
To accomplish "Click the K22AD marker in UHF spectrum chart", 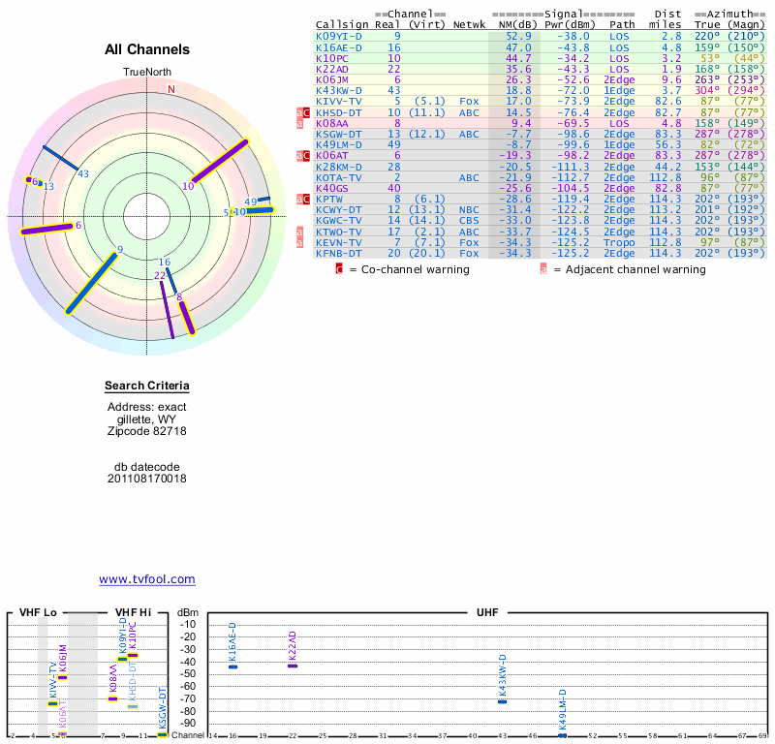I will click(293, 666).
